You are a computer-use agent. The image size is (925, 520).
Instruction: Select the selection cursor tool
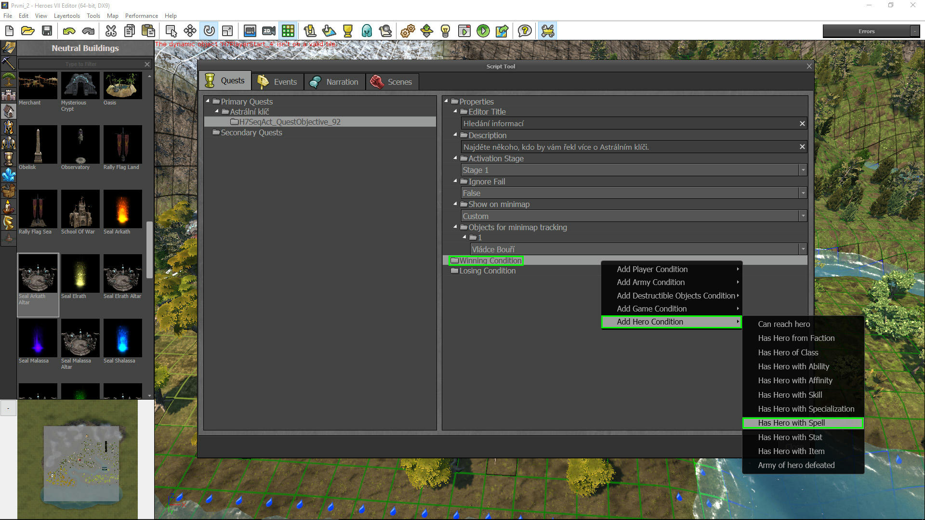[x=171, y=31]
